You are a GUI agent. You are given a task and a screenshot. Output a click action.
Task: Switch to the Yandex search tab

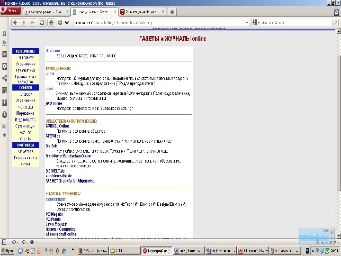46,12
